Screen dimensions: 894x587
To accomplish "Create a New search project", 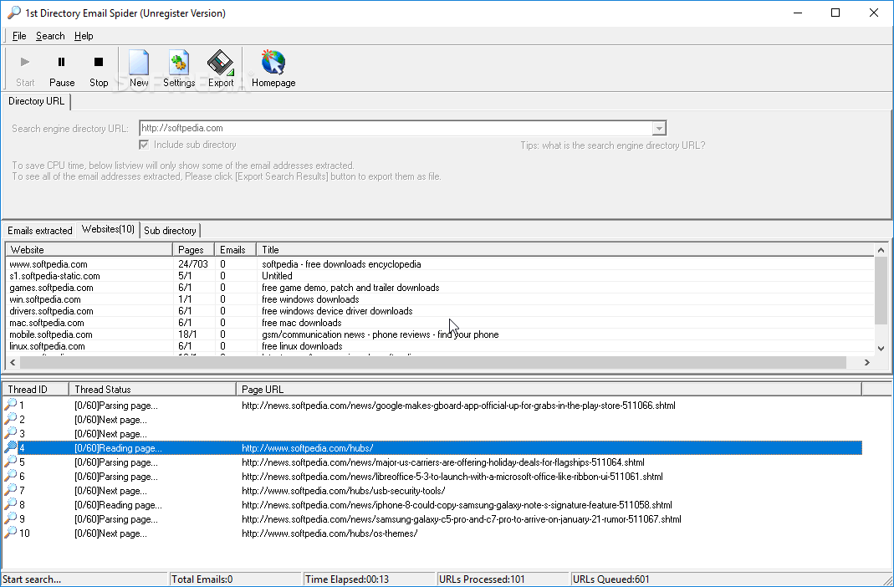I will (x=139, y=69).
